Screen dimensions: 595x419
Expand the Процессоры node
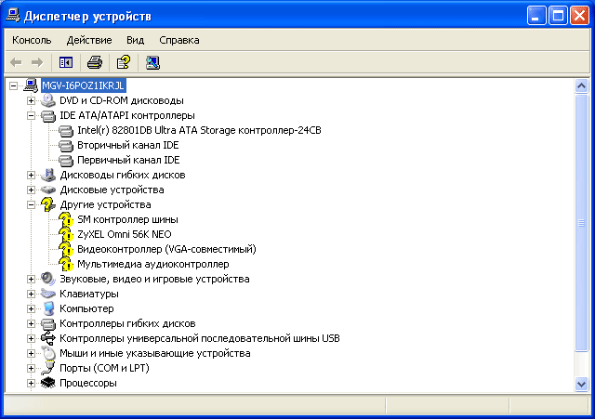(31, 383)
